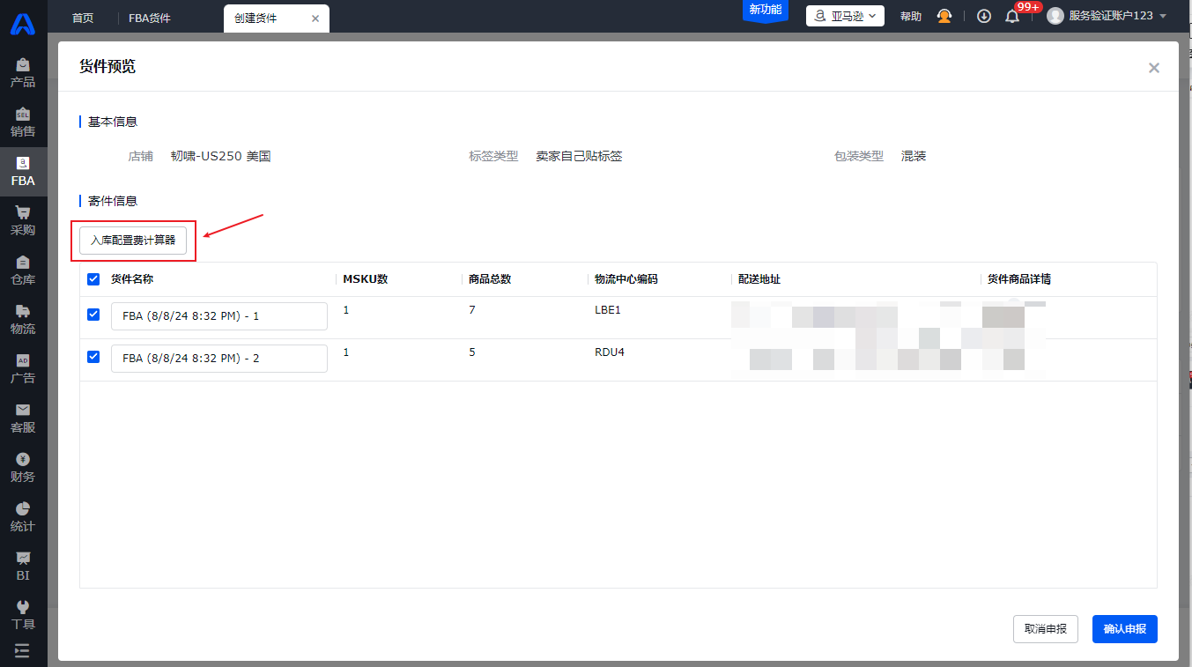Close the 货件预览 dialog
This screenshot has width=1192, height=667.
point(1154,68)
